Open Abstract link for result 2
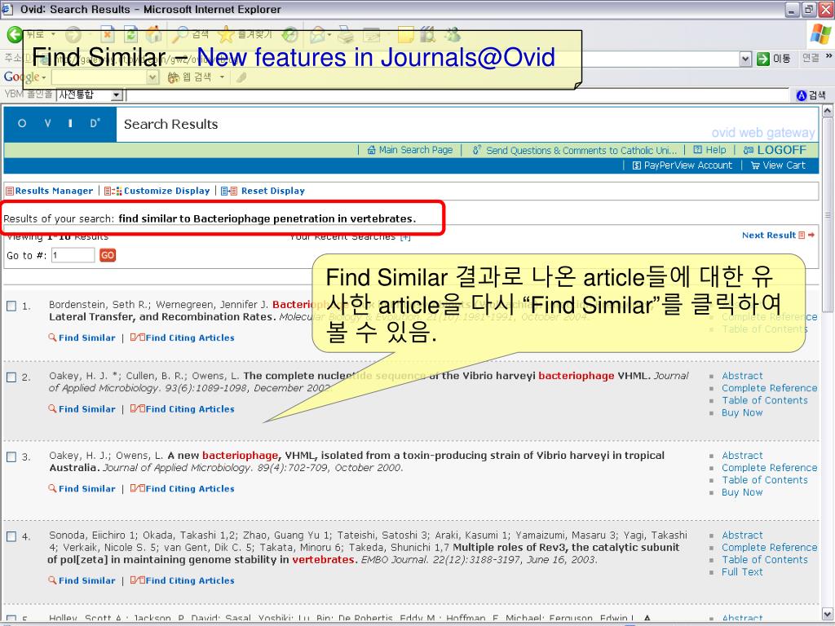835x626 pixels. click(x=742, y=376)
